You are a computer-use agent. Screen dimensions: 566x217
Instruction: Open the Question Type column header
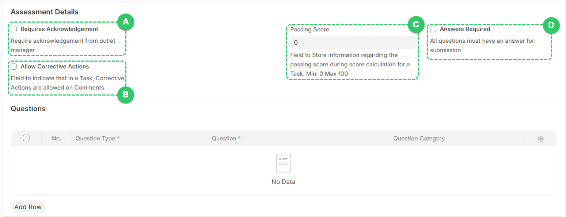point(96,138)
